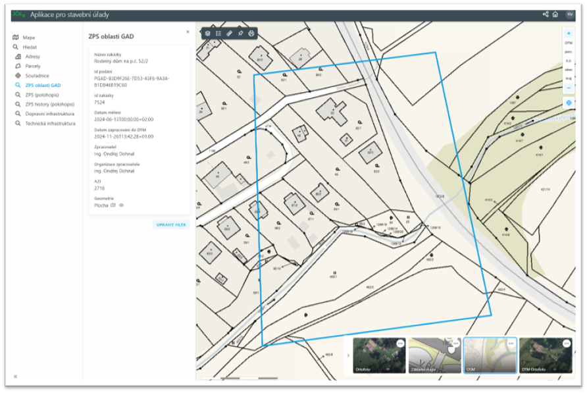587x393 pixels.
Task: Zoom to parc. level
Action: coord(569,52)
